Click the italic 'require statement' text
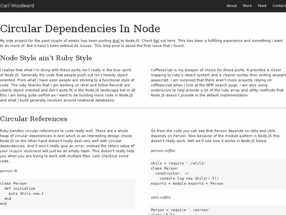 (x=25, y=151)
